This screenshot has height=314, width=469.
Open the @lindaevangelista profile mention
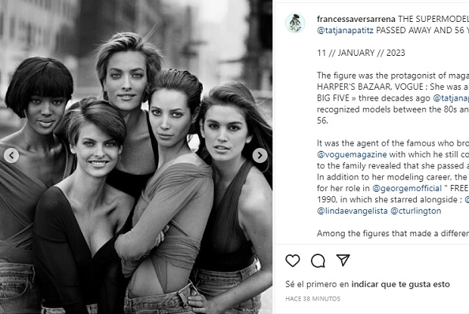(352, 211)
